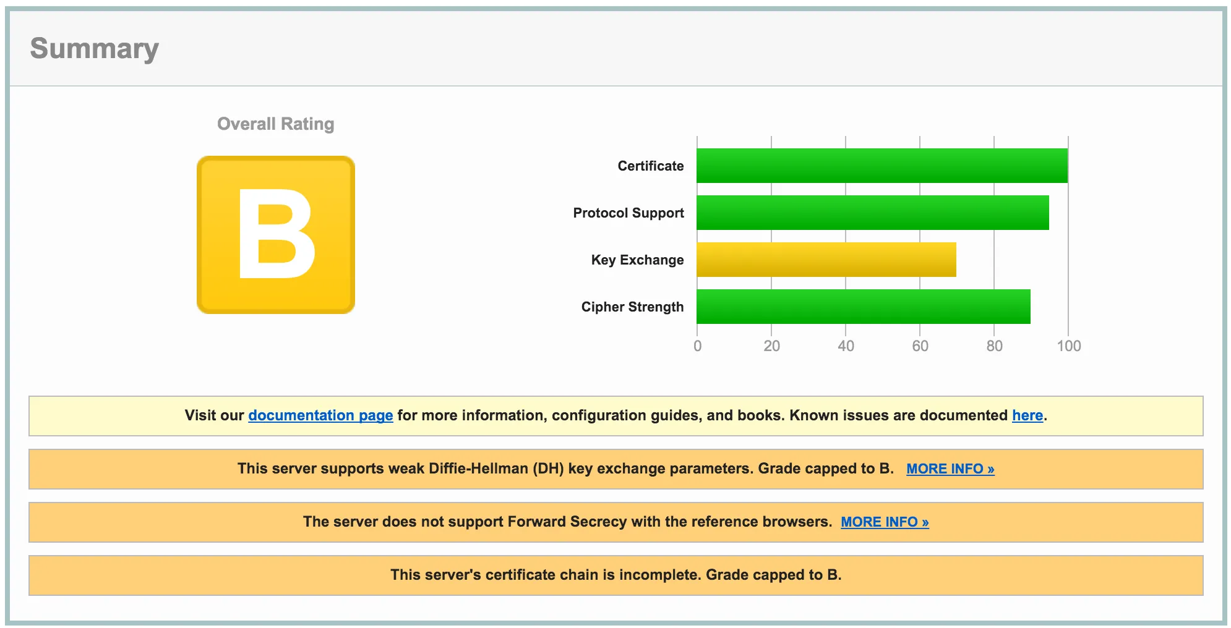
Task: Click the yellow B grade badge
Action: (276, 235)
